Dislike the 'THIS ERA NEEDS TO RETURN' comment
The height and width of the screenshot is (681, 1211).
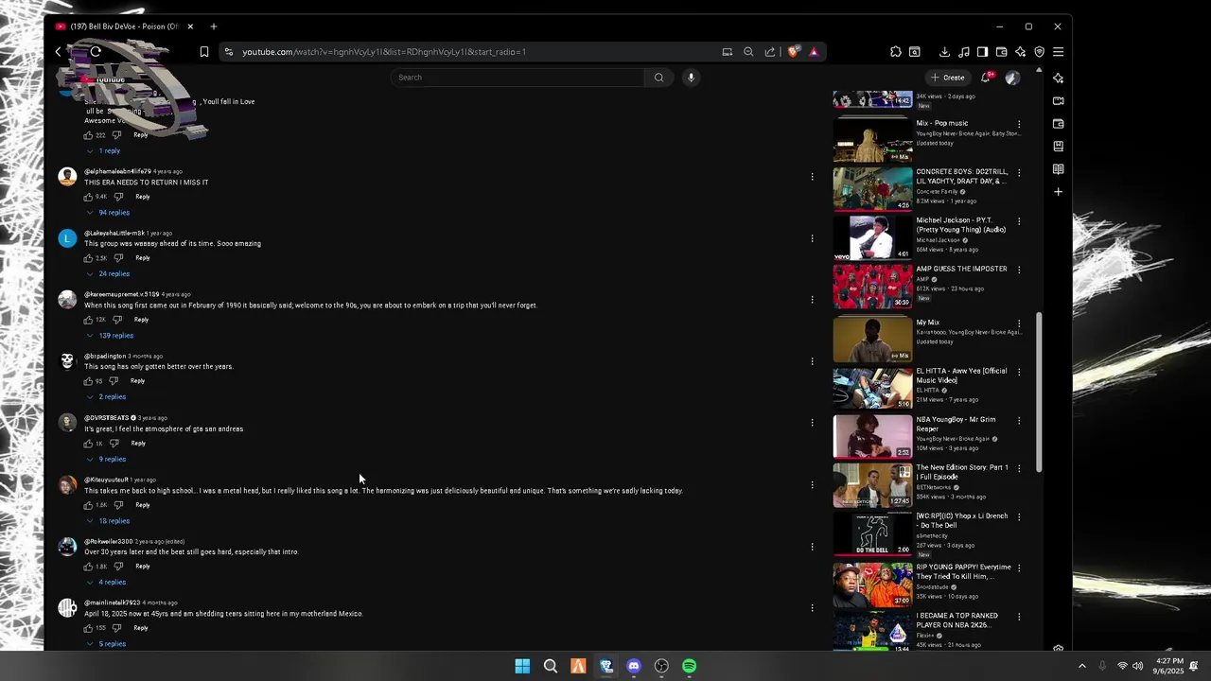(x=118, y=197)
